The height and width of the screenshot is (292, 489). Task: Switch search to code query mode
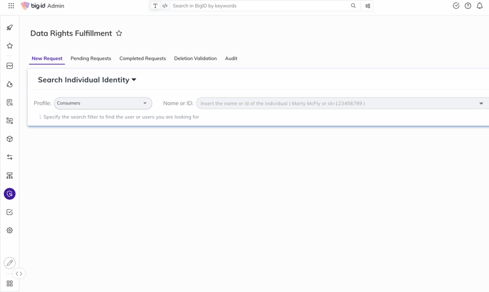coord(165,6)
